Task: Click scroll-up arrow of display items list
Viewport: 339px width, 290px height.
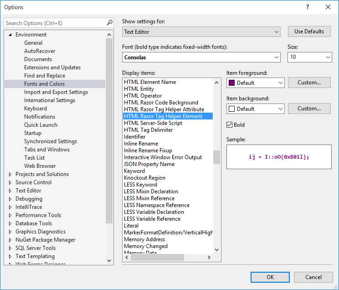Action: (x=216, y=83)
